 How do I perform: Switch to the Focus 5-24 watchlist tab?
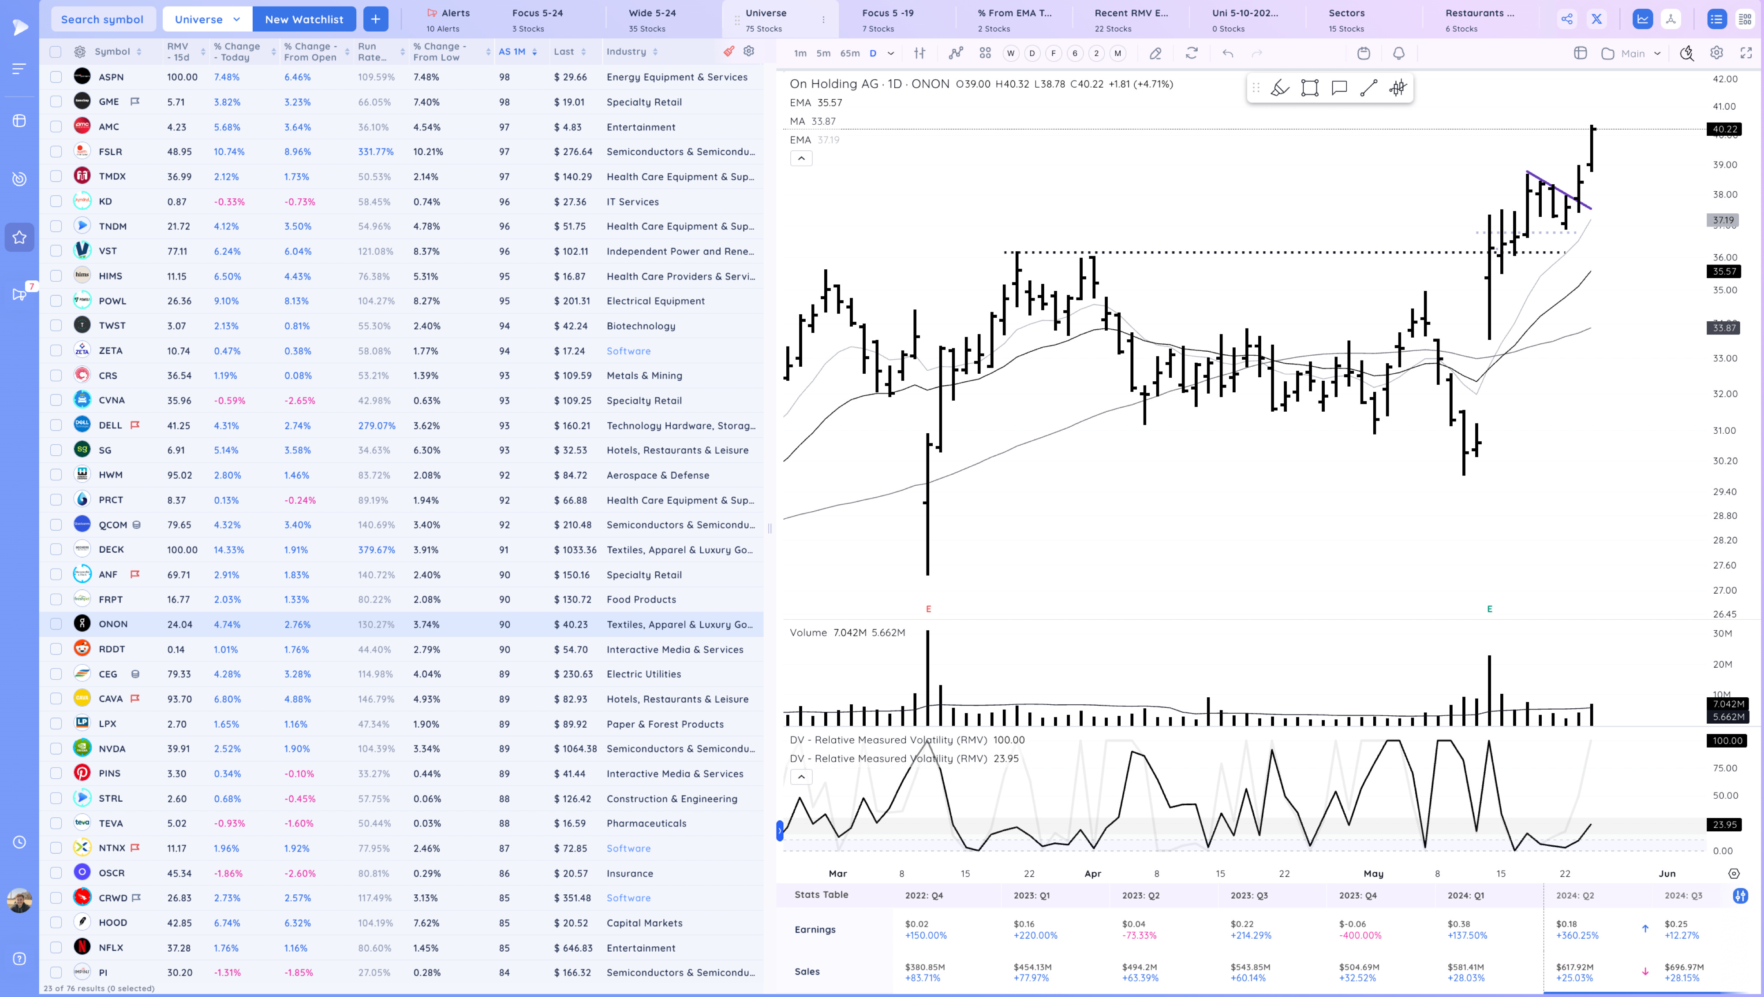[x=537, y=19]
